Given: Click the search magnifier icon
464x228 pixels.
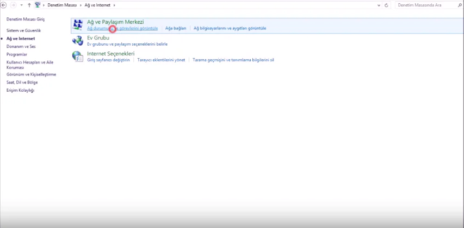Looking at the screenshot, I should 459,5.
